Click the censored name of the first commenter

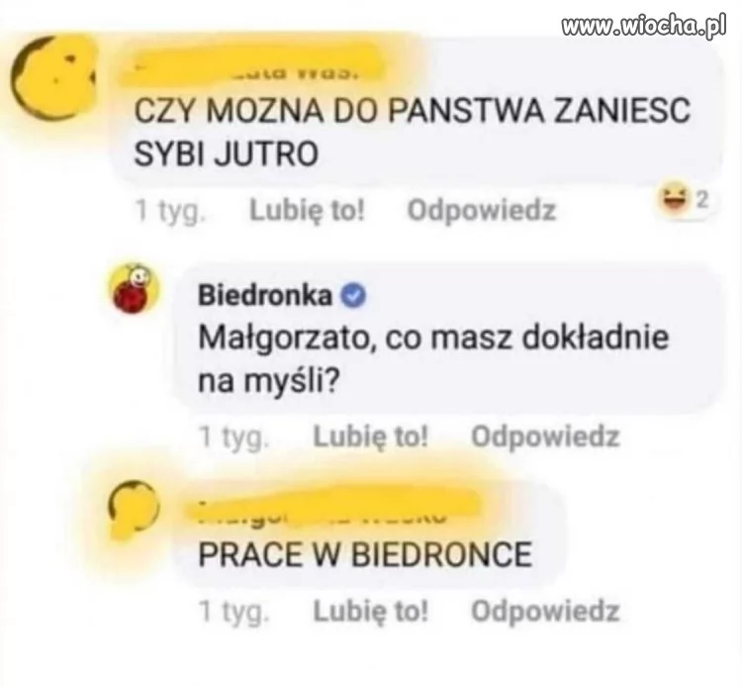[251, 65]
